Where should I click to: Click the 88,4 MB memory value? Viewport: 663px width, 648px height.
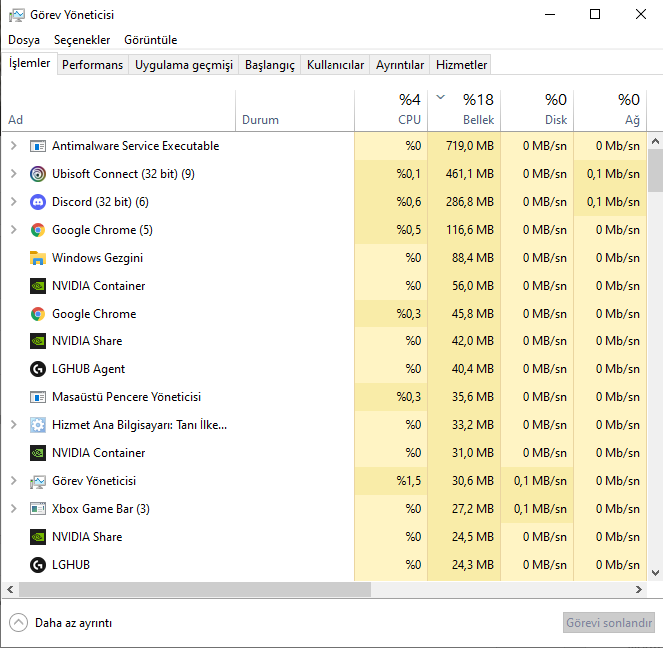click(472, 258)
